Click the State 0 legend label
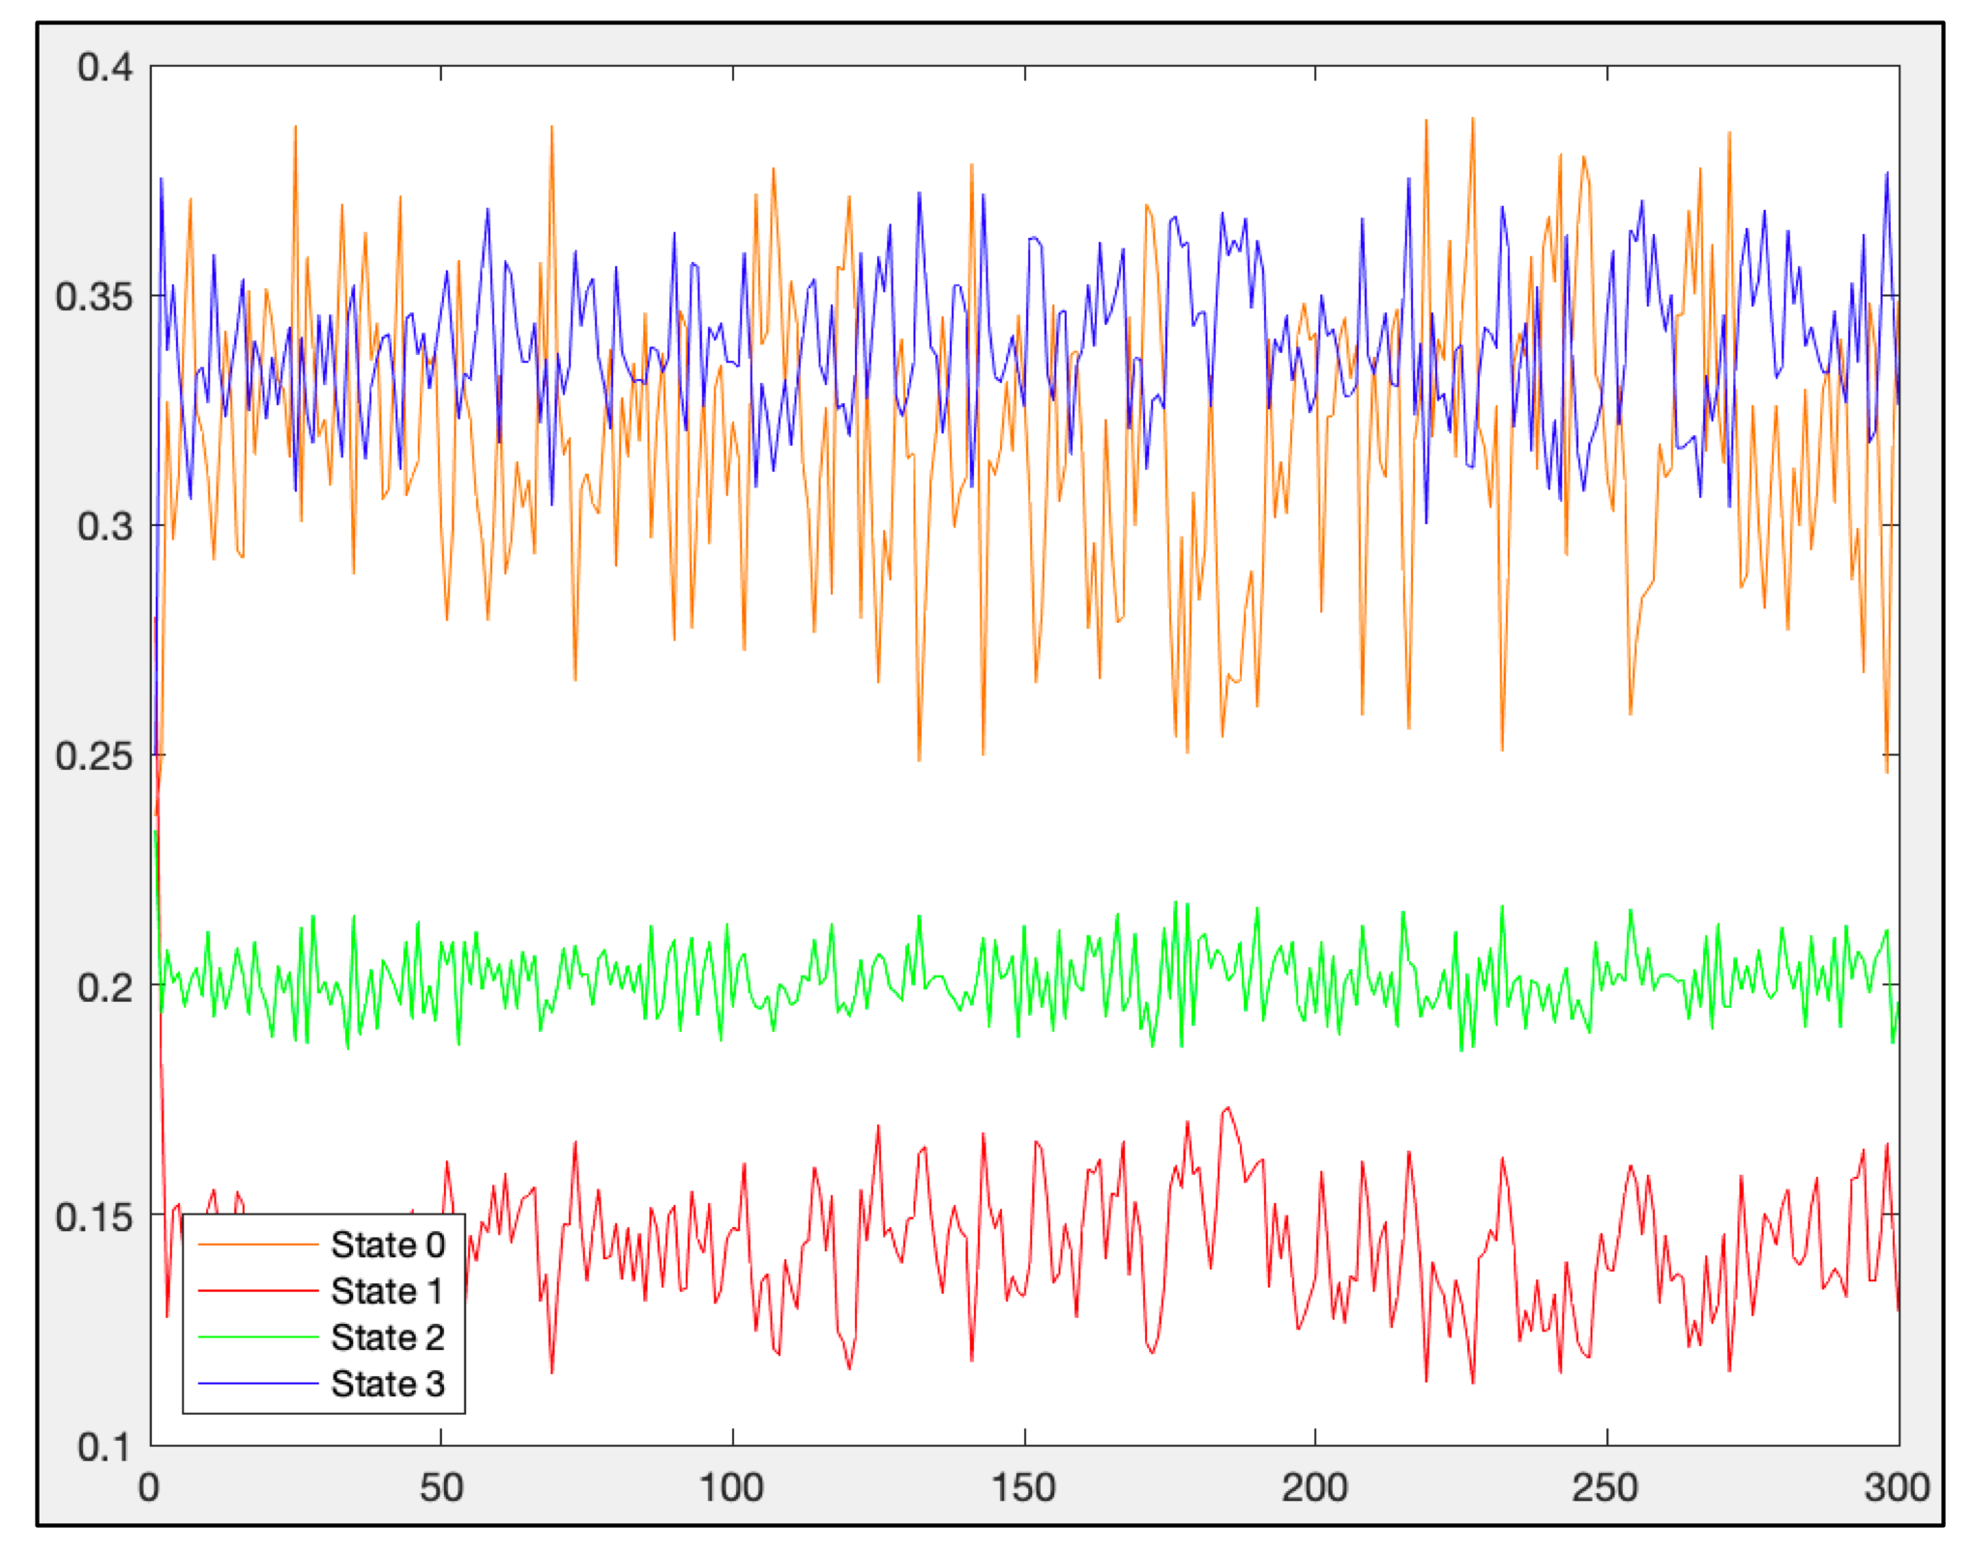Screen dimensions: 1973x1555 [x=387, y=1245]
